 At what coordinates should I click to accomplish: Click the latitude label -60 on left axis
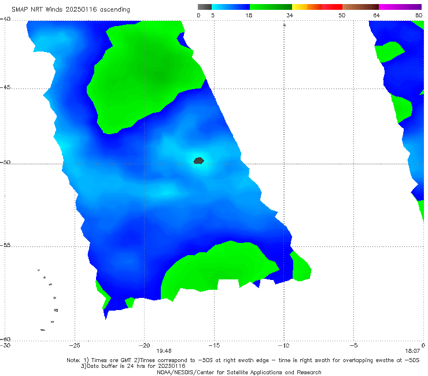[x=5, y=339]
